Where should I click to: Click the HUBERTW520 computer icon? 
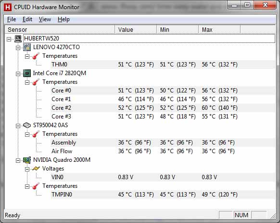(18, 39)
